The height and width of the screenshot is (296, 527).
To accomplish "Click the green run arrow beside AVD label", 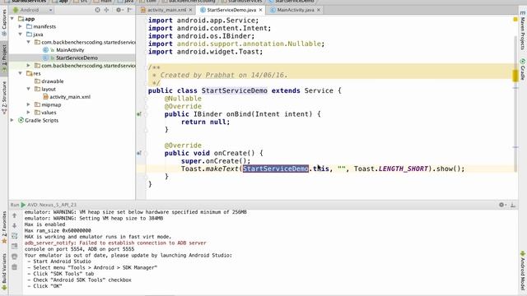I will 23,205.
